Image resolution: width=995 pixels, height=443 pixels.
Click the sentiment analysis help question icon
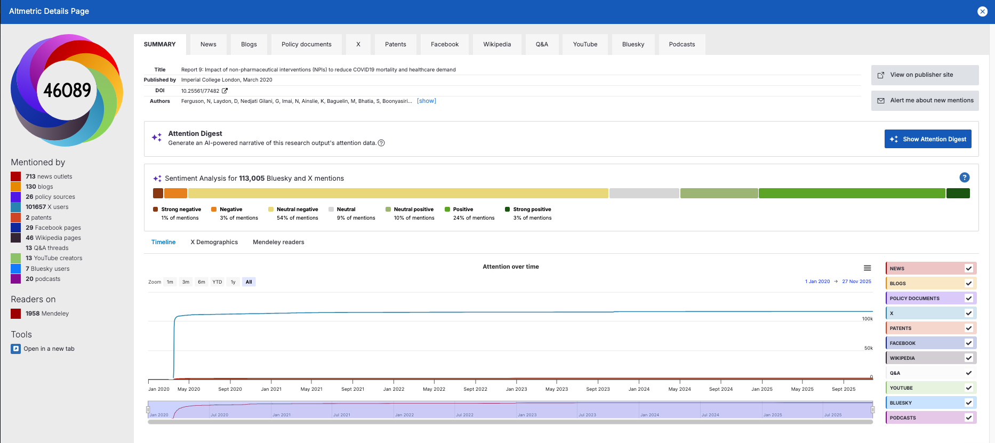964,178
